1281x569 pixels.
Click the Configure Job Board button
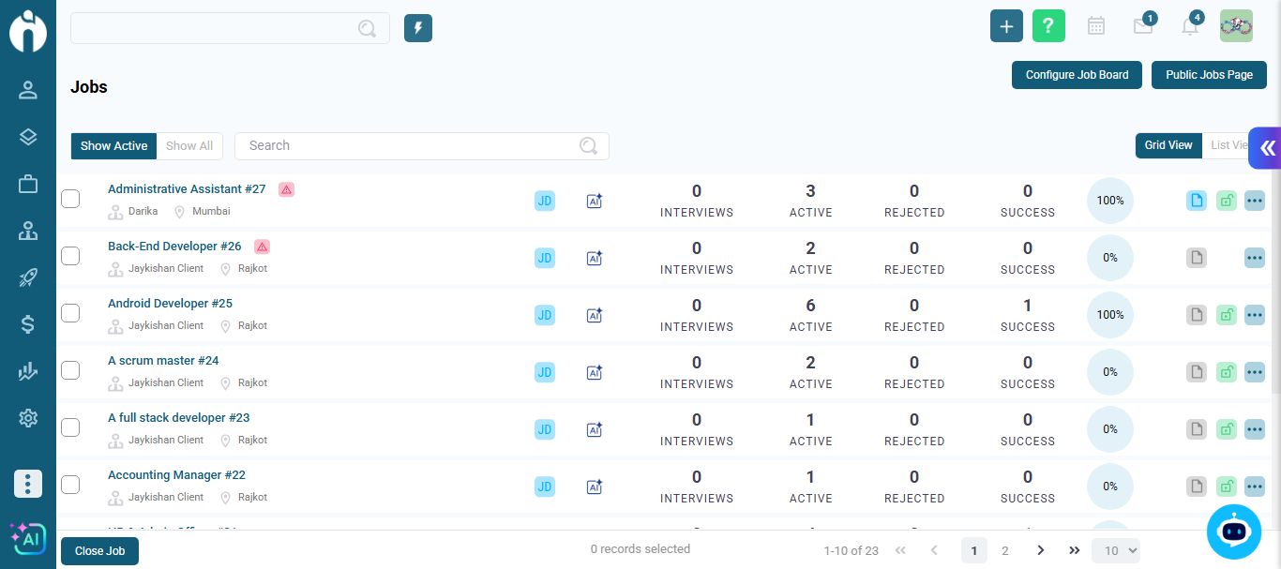tap(1077, 75)
